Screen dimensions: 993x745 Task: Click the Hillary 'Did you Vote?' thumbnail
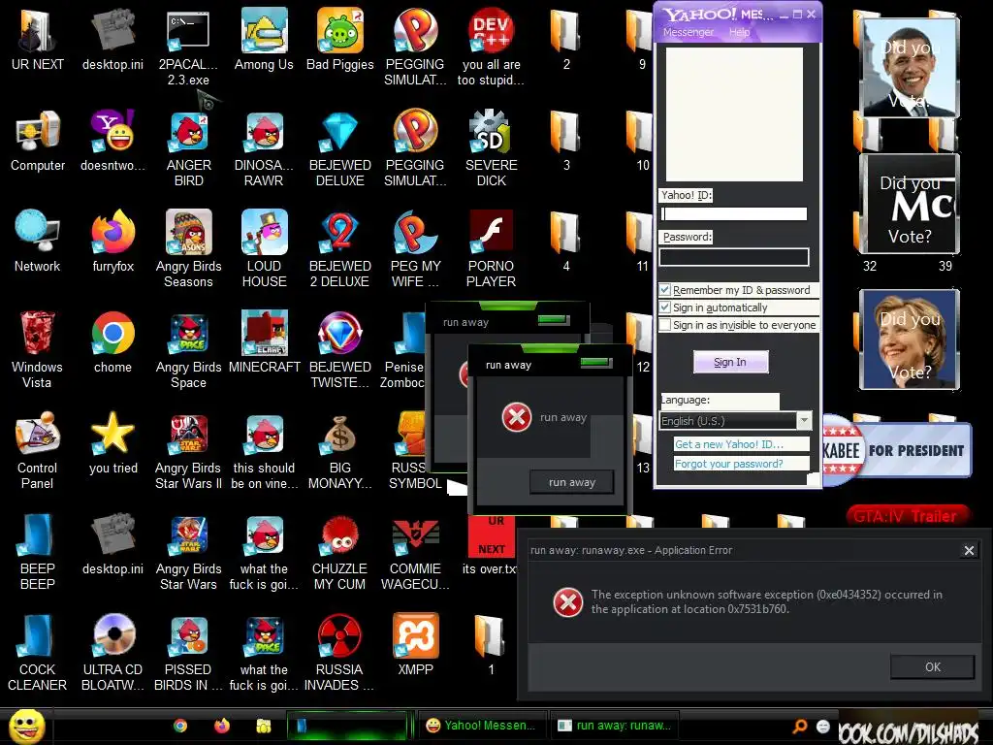click(910, 339)
